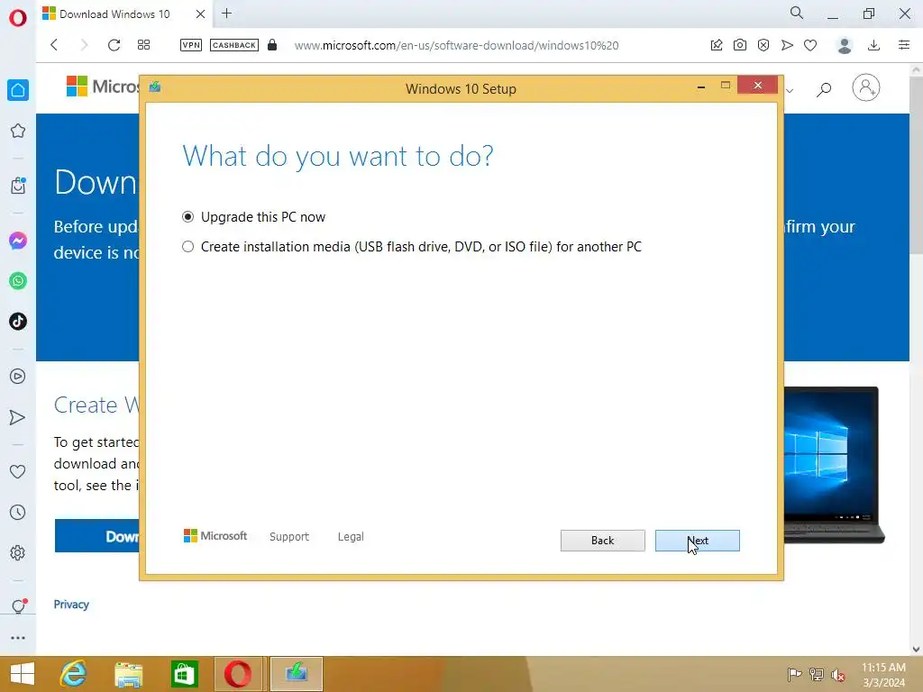Click the Microsoft site search magnifier
Screen dimensions: 923x692
tap(824, 89)
